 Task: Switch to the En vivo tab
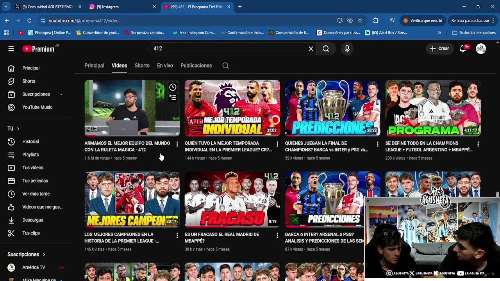[x=165, y=66]
